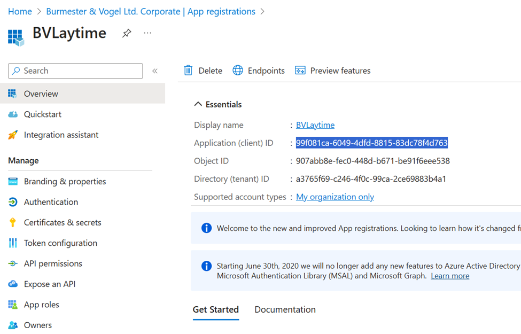Open the Authentication settings

[51, 202]
